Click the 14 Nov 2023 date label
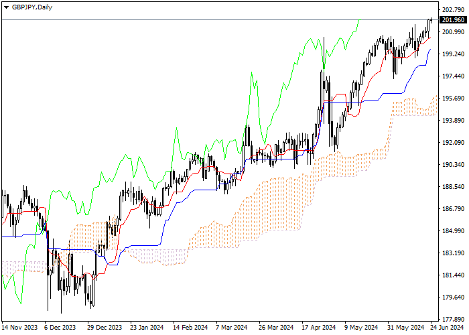Viewport: 469px width, 335px height. (19, 328)
